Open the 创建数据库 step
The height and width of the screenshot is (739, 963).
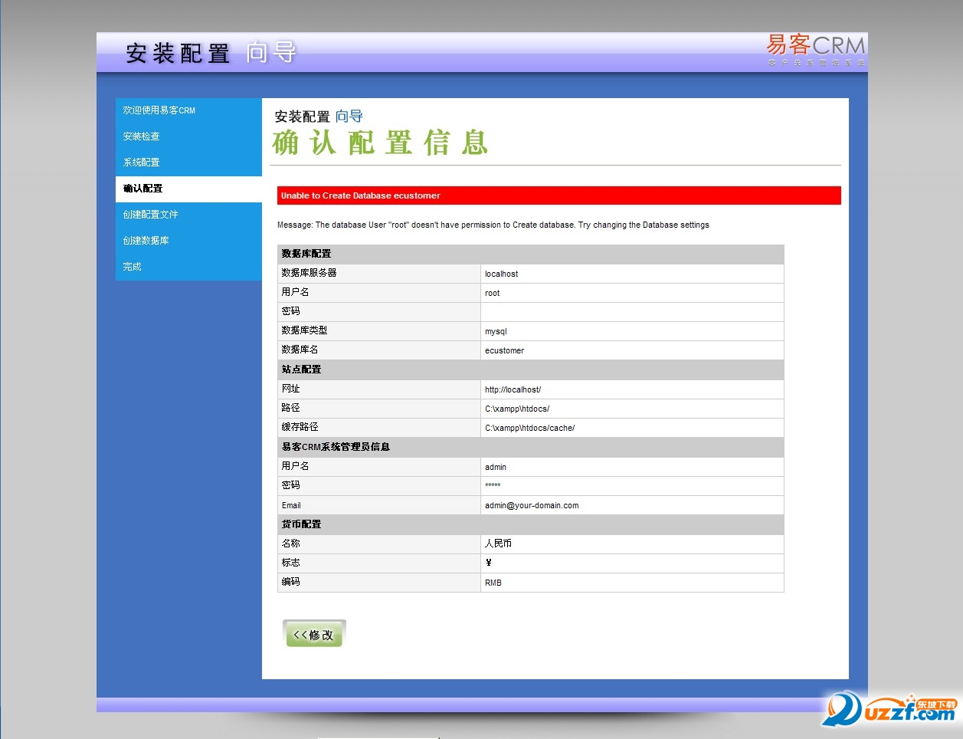[x=188, y=241]
